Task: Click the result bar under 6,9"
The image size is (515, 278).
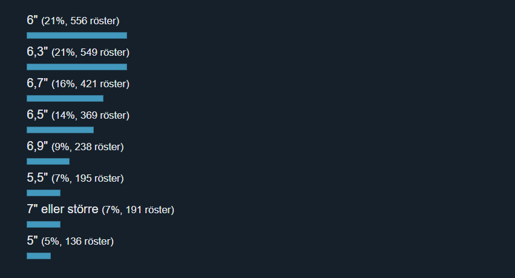Action: (x=48, y=161)
